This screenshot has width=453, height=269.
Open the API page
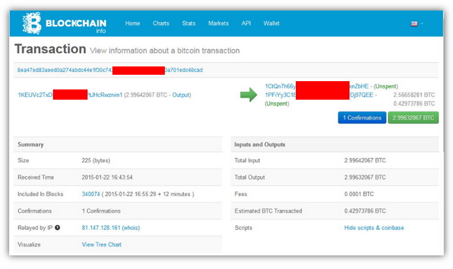point(246,24)
